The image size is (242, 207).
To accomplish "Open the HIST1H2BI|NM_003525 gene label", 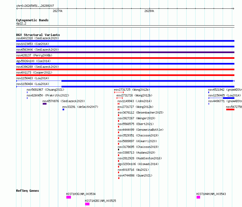I will click(x=101, y=201).
